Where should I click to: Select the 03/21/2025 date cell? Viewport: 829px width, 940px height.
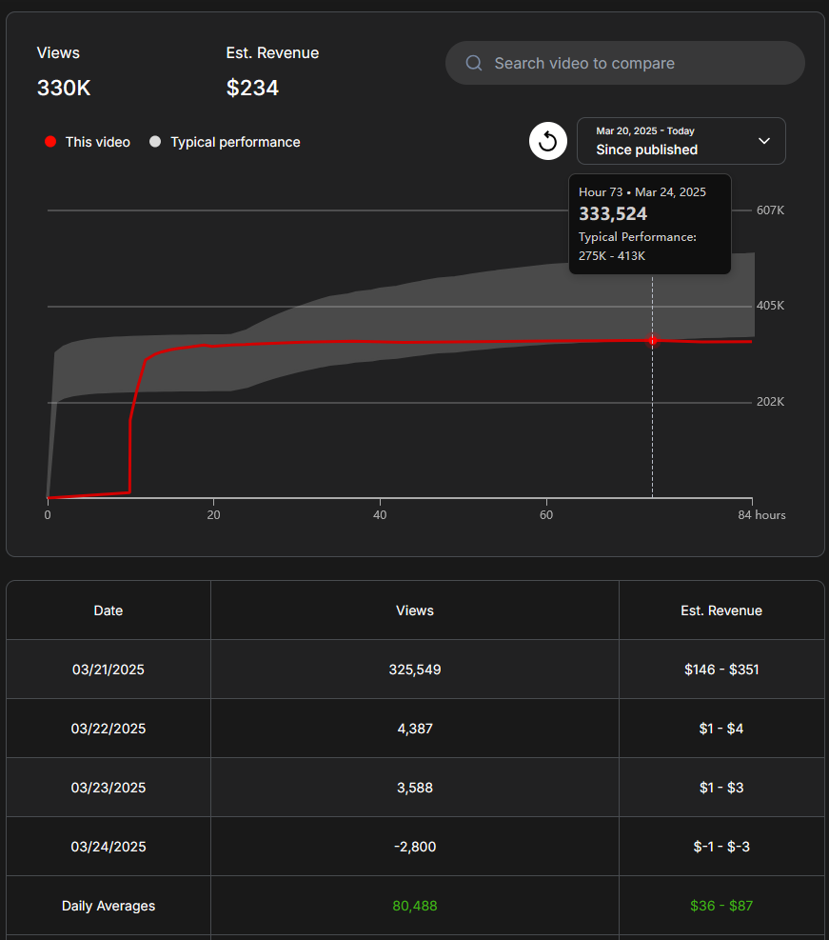pyautogui.click(x=109, y=670)
